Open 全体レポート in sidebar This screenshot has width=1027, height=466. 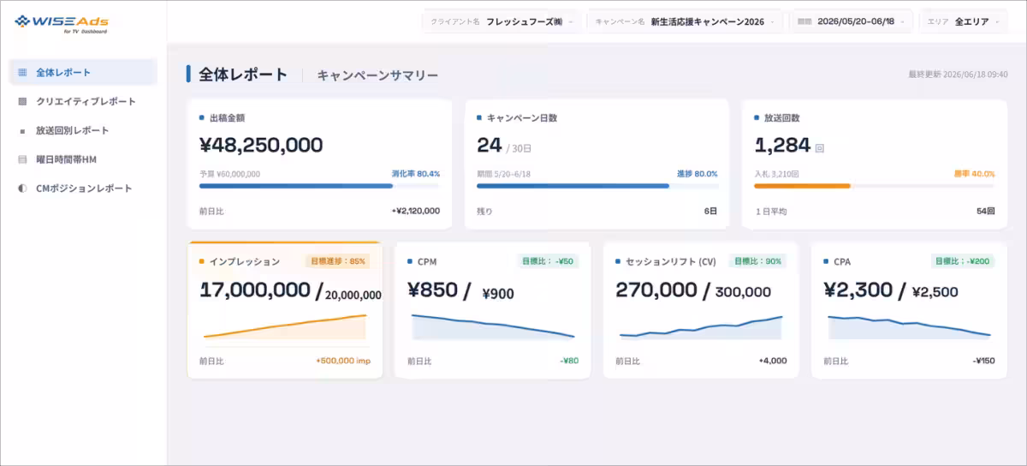[x=83, y=72]
